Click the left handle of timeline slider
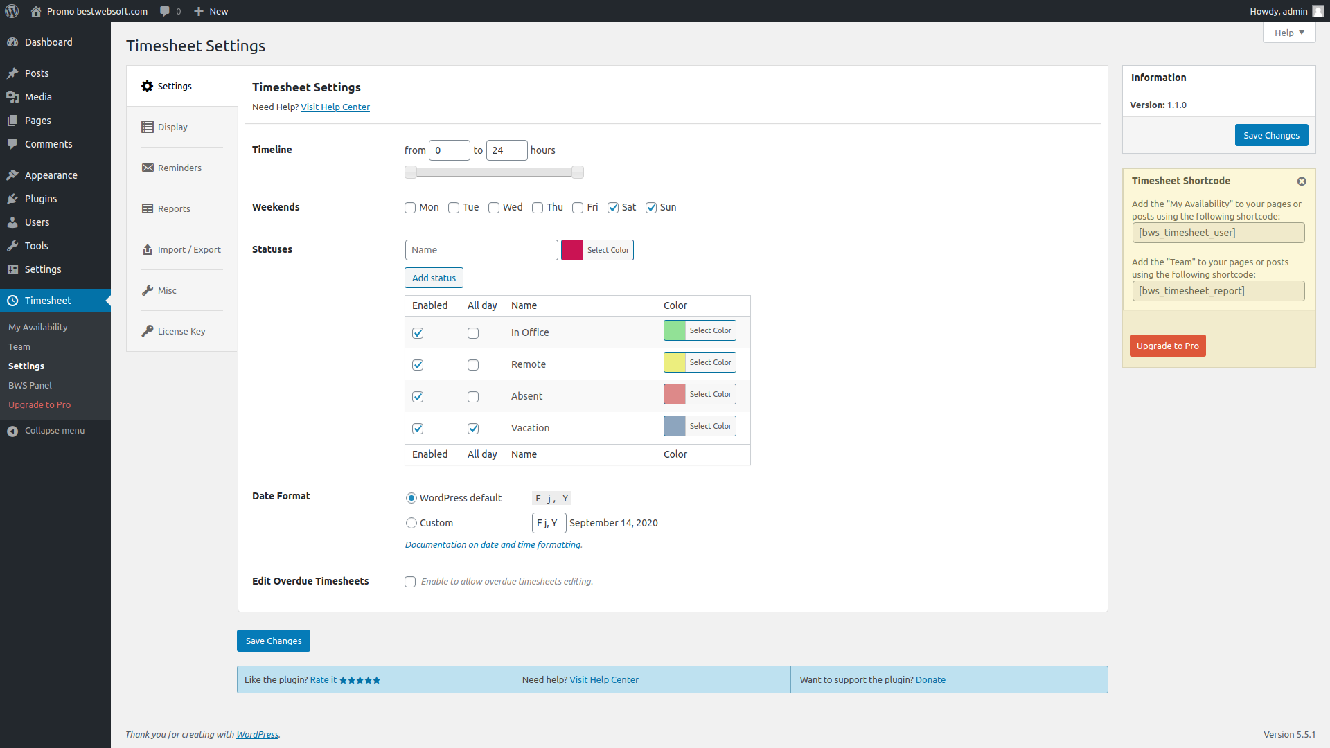 (411, 172)
